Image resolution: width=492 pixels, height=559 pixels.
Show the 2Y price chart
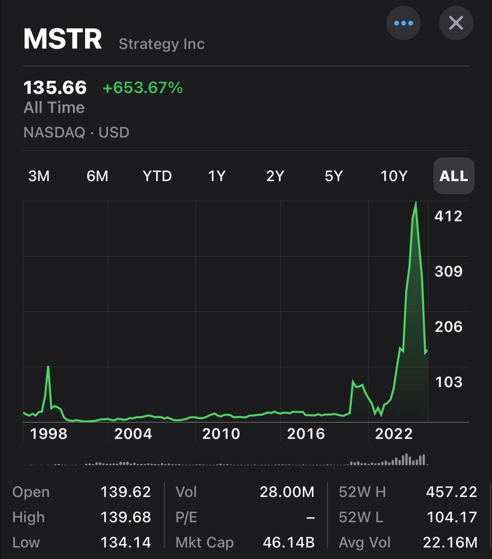pyautogui.click(x=275, y=176)
